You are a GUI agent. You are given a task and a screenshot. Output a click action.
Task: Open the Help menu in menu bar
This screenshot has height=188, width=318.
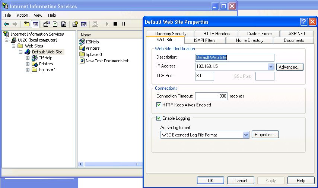pos(52,15)
